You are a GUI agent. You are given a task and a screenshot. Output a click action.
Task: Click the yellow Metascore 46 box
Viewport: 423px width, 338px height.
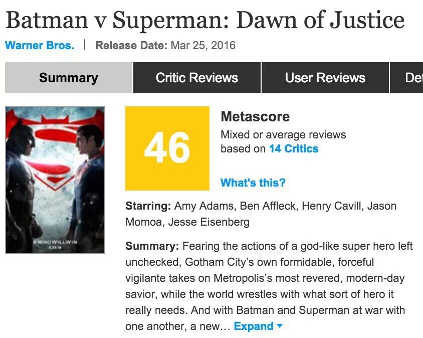[167, 148]
